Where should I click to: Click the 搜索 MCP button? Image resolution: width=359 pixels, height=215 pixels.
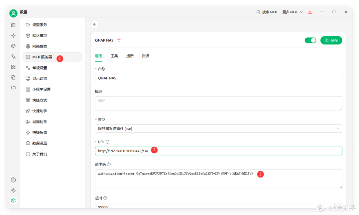[x=267, y=12]
